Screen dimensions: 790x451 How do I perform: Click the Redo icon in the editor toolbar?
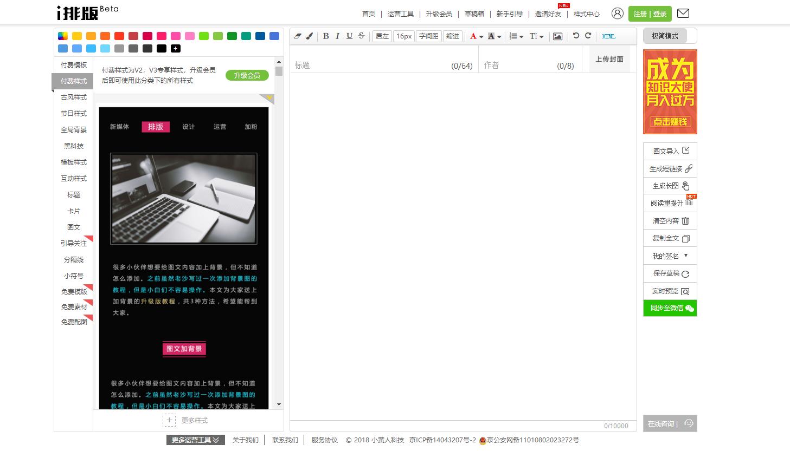coord(588,36)
